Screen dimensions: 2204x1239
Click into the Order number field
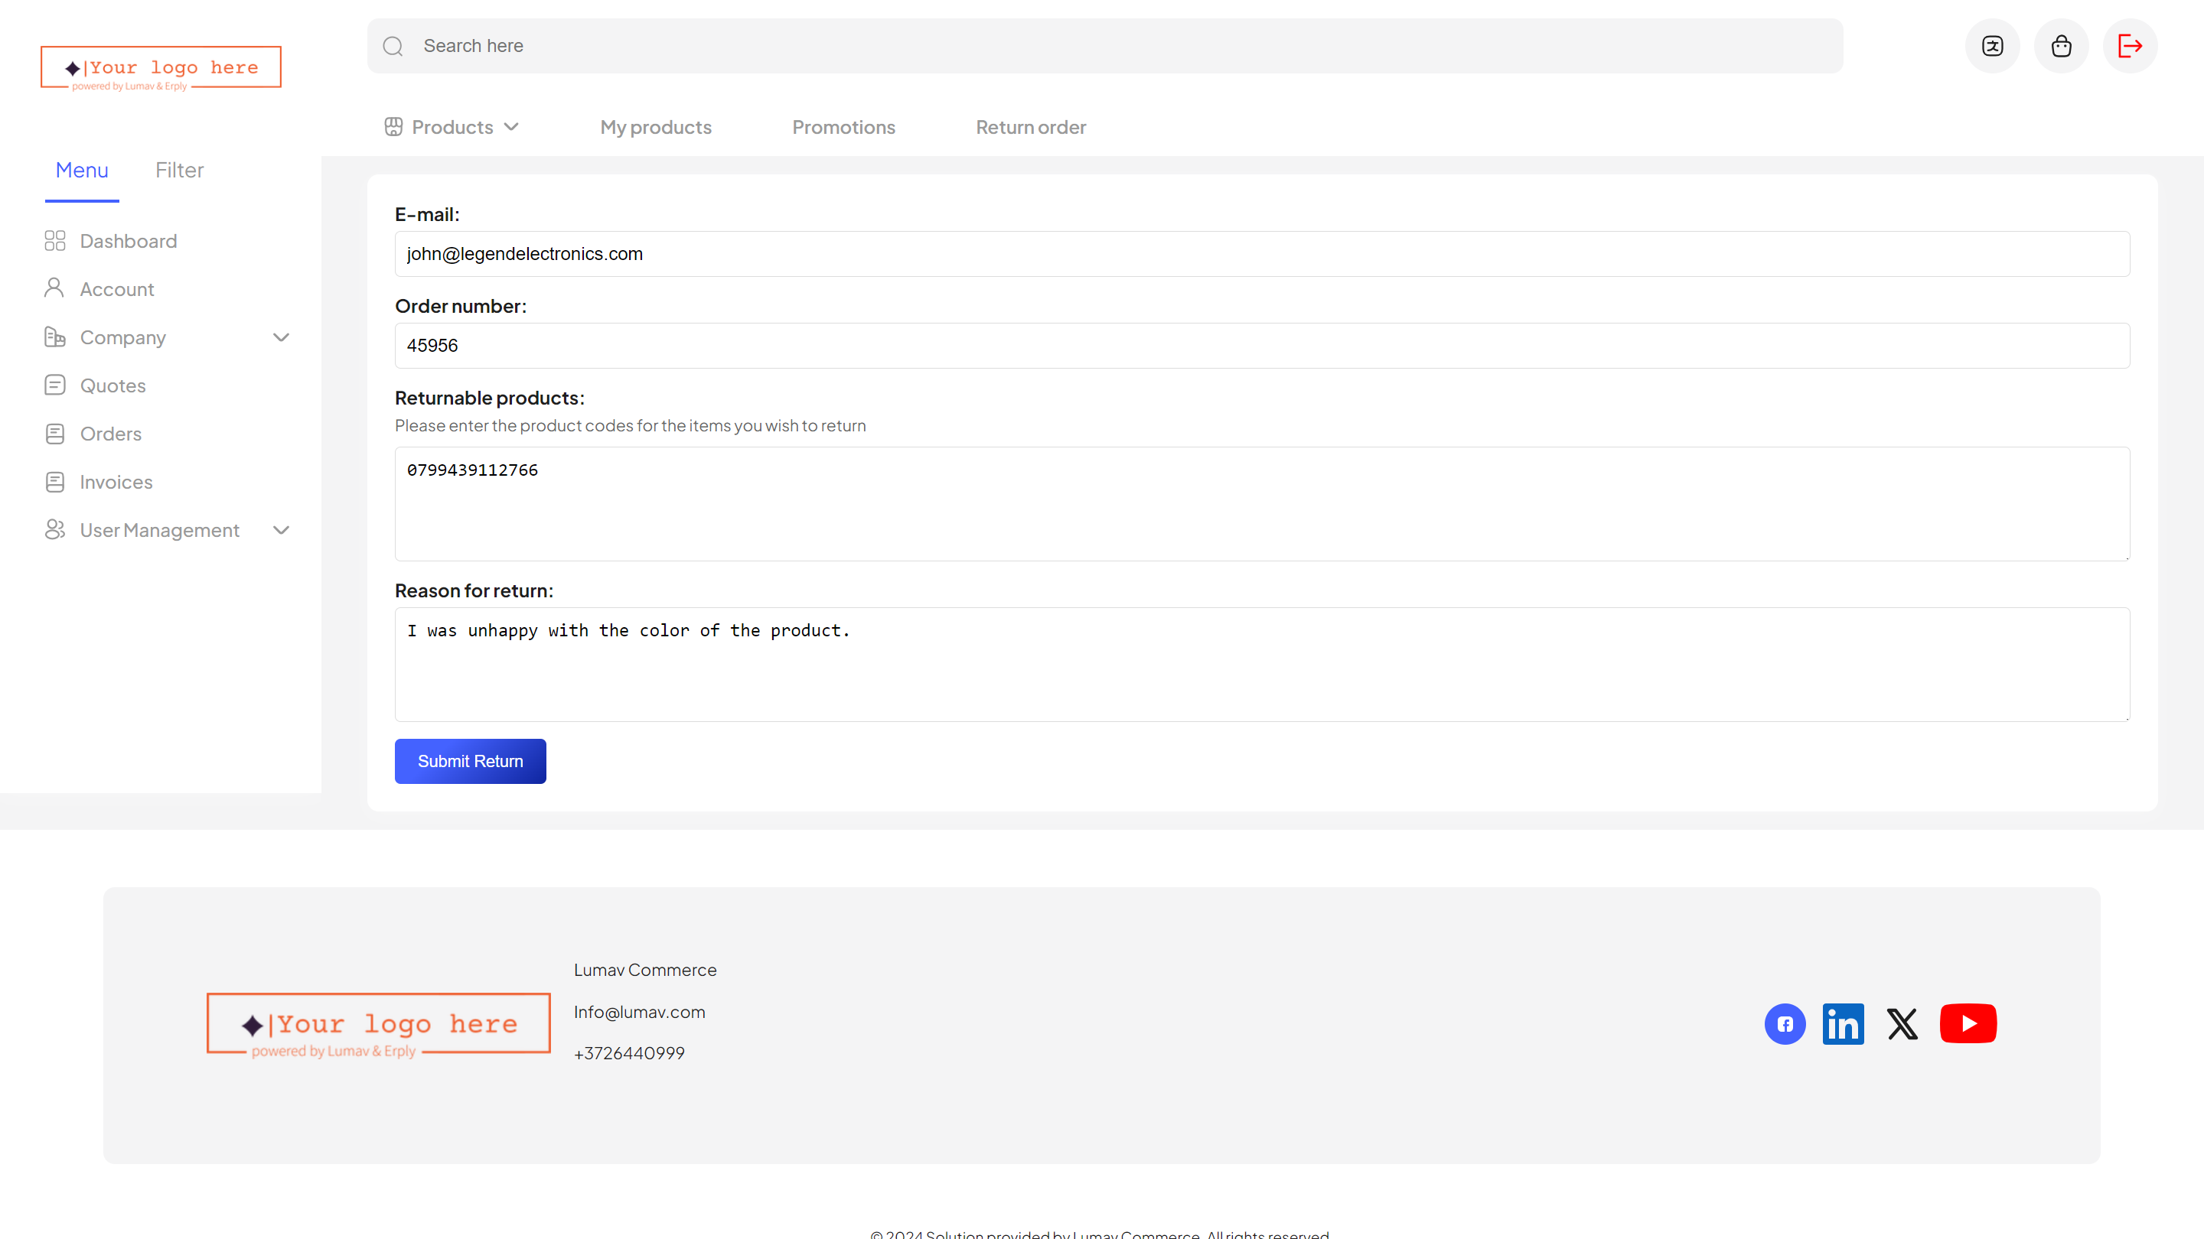click(1261, 346)
